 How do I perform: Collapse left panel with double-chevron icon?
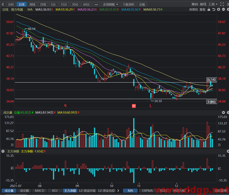3,4
